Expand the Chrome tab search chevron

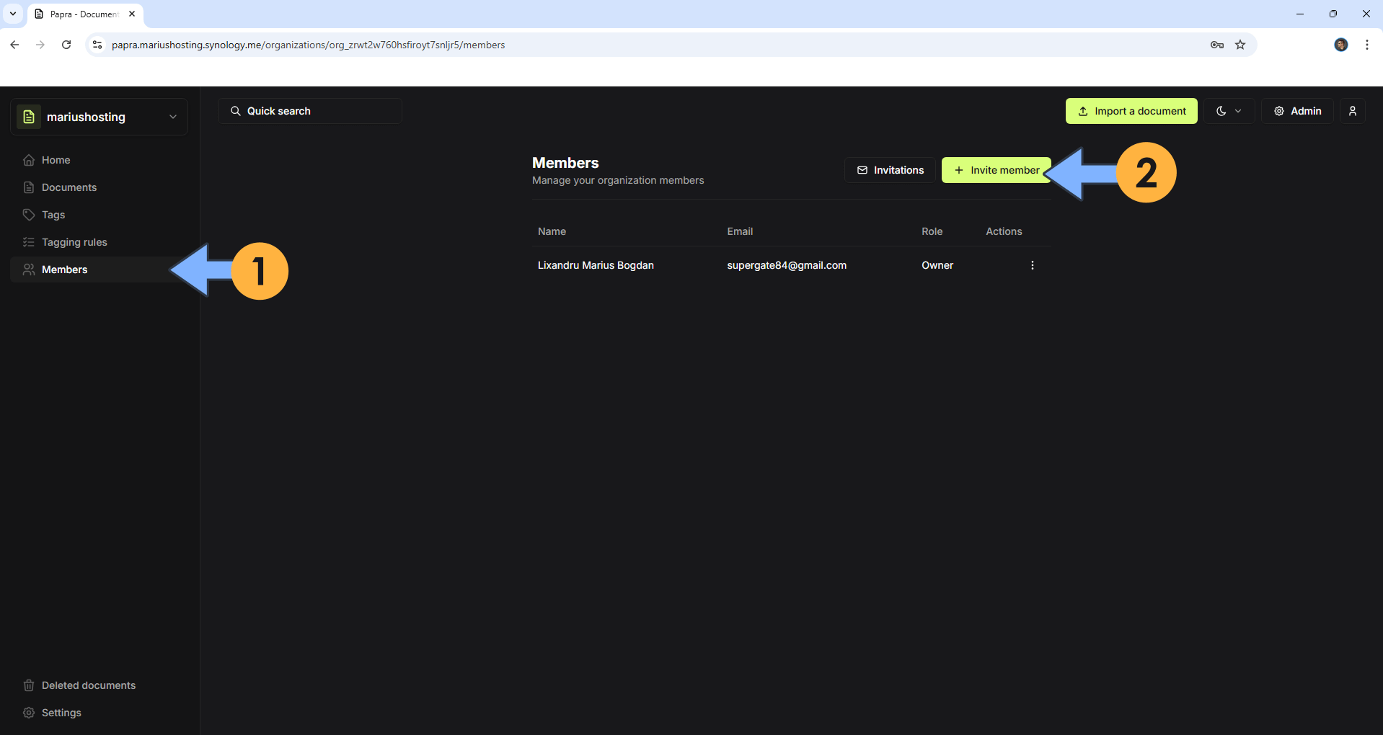[13, 14]
